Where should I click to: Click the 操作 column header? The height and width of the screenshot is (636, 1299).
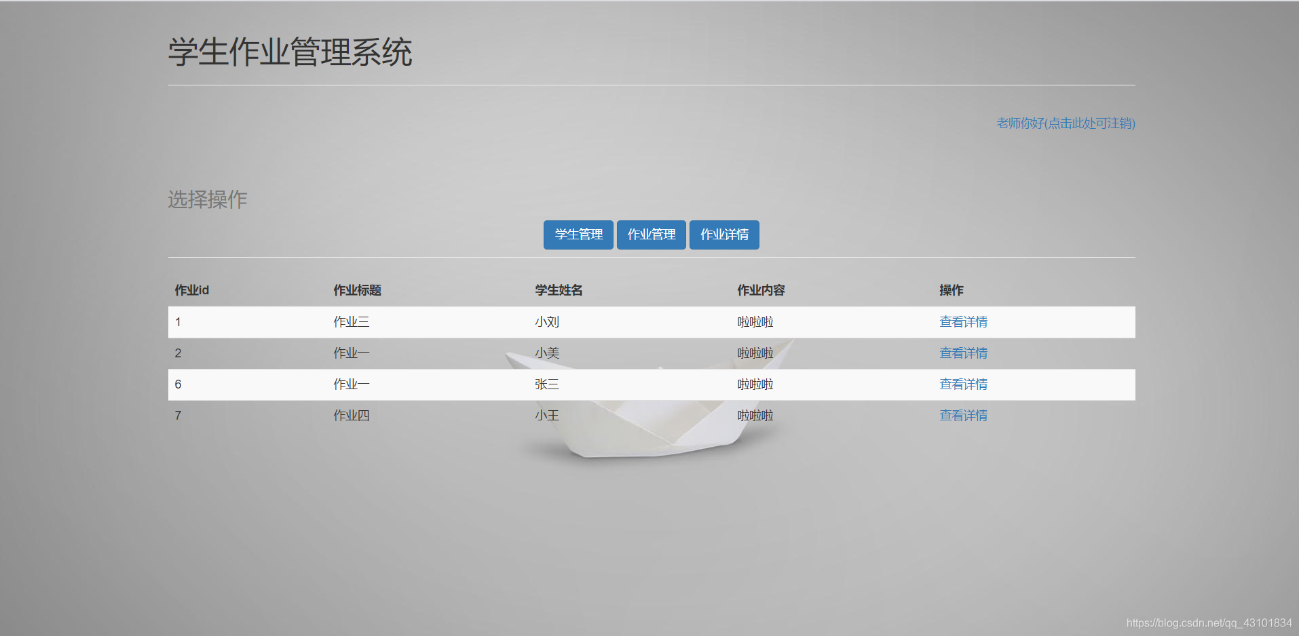tap(951, 290)
